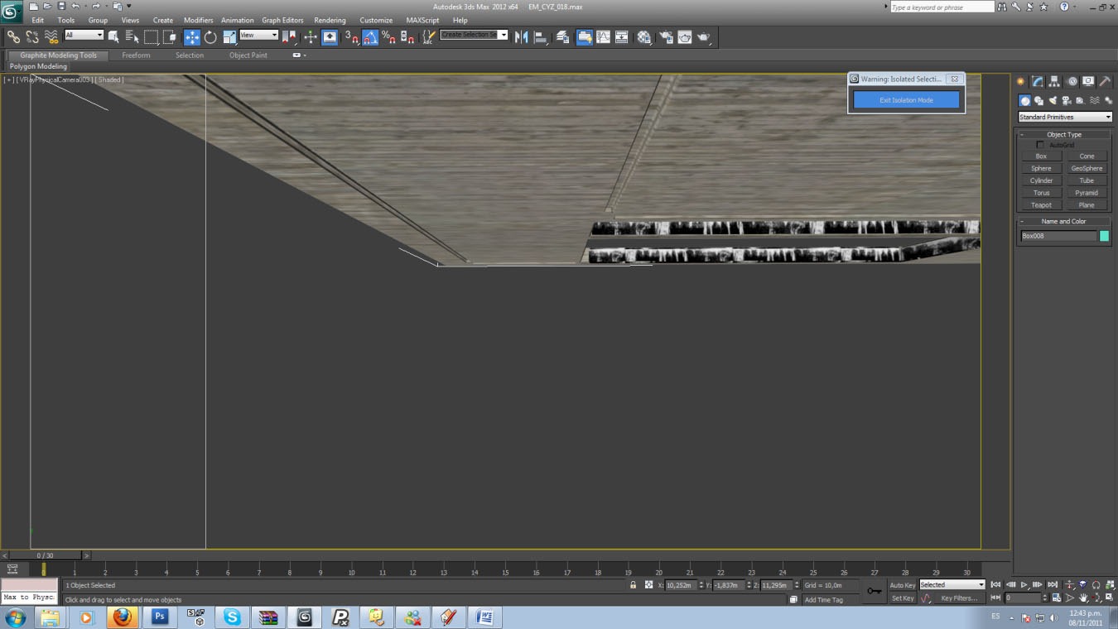Toggle Percent Snap icon
Viewport: 1118px width, 629px height.
388,37
